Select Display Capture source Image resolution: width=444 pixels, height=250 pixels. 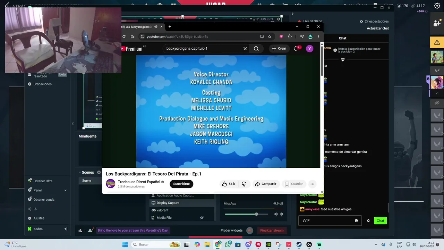click(x=182, y=203)
